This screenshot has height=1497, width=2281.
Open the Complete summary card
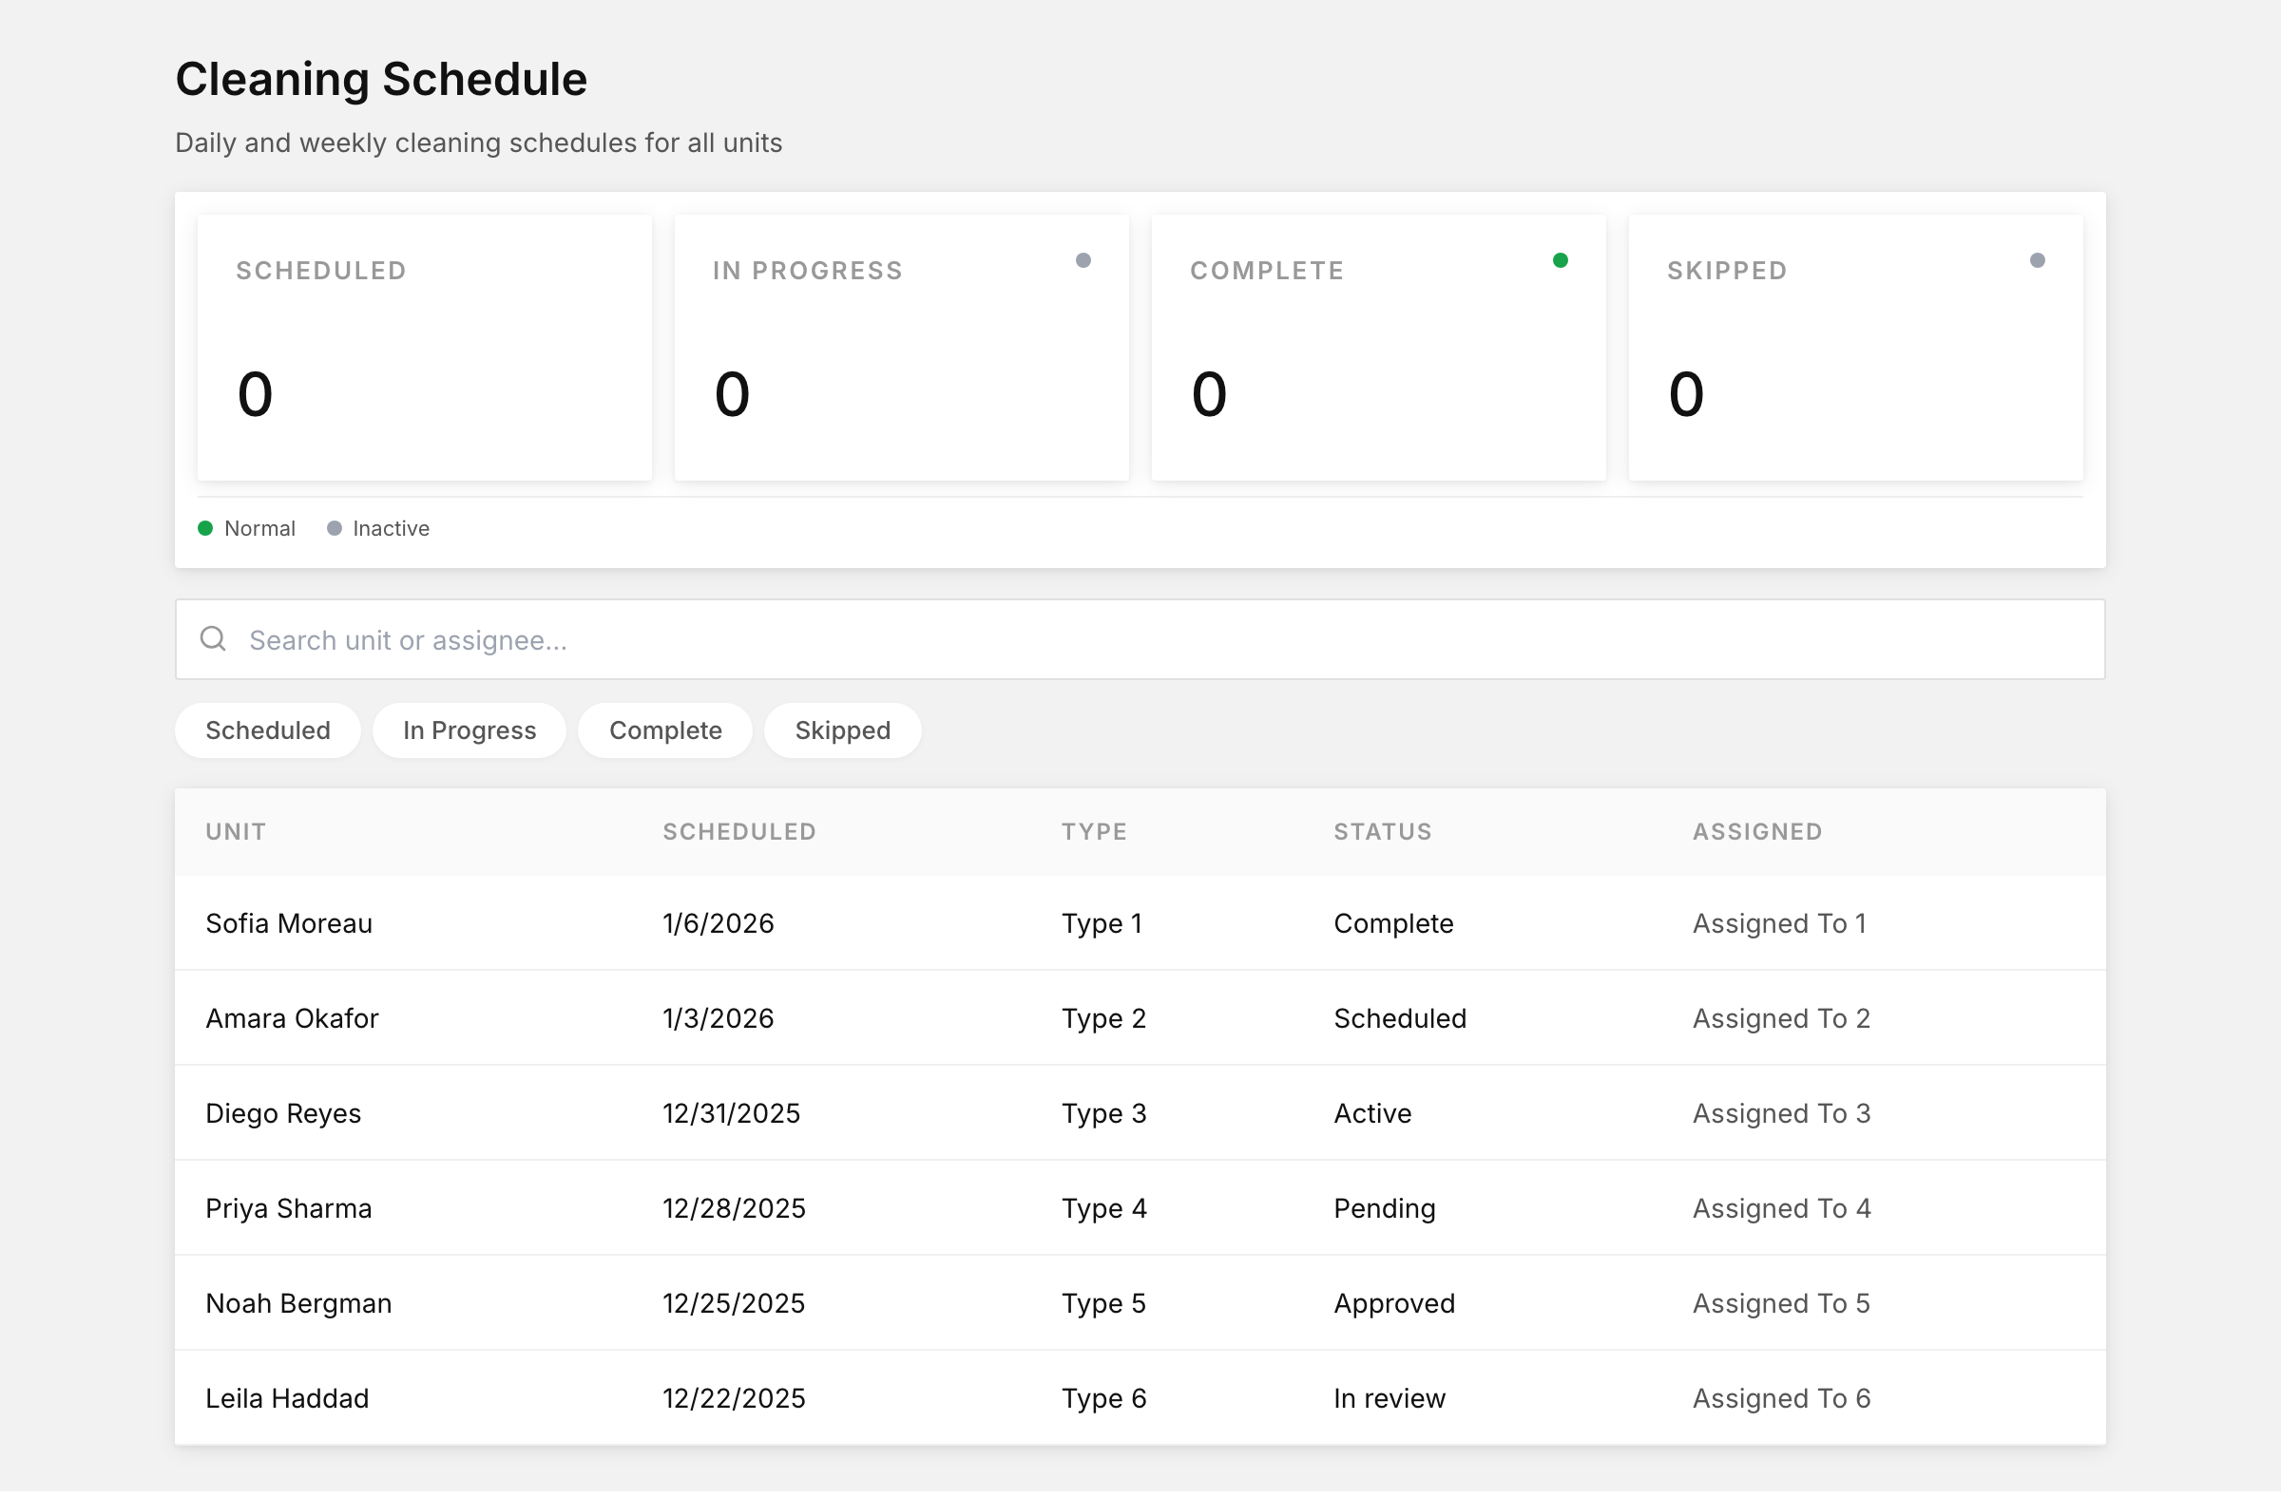(1379, 349)
